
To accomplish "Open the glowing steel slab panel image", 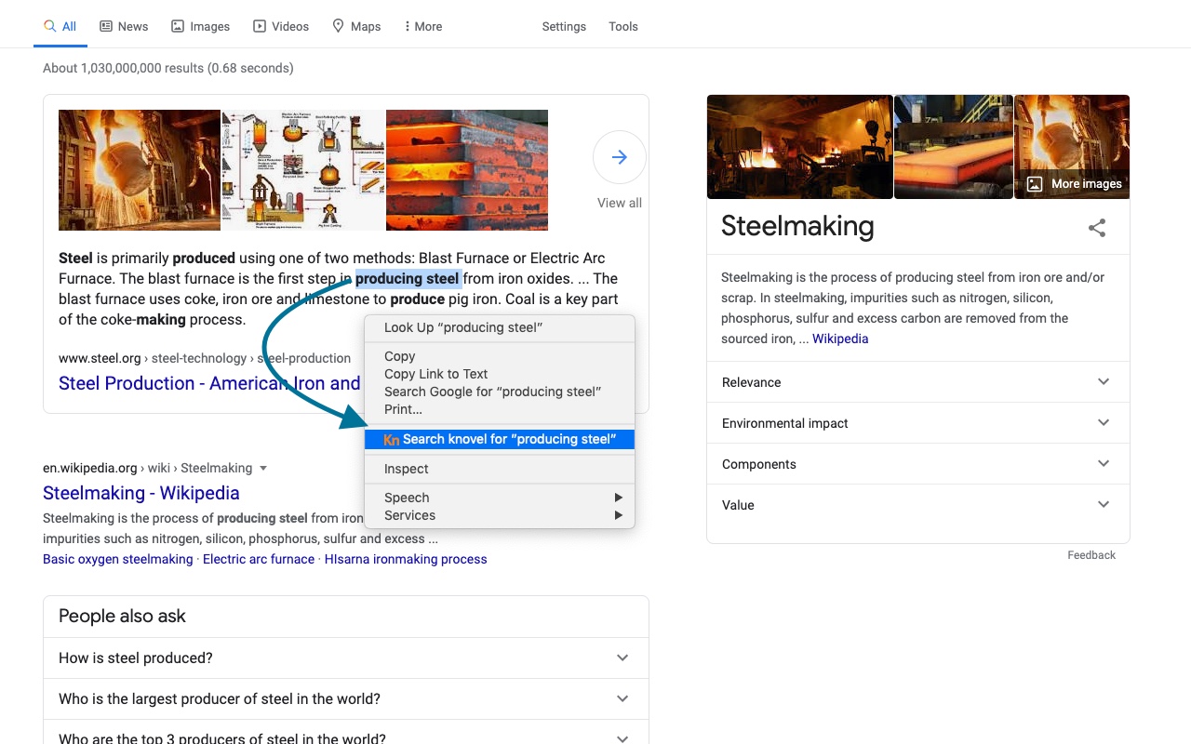I will 954,147.
